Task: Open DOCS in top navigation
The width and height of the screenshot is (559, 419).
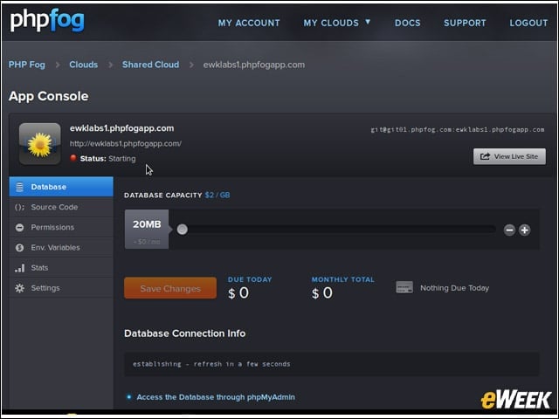Action: coord(408,24)
